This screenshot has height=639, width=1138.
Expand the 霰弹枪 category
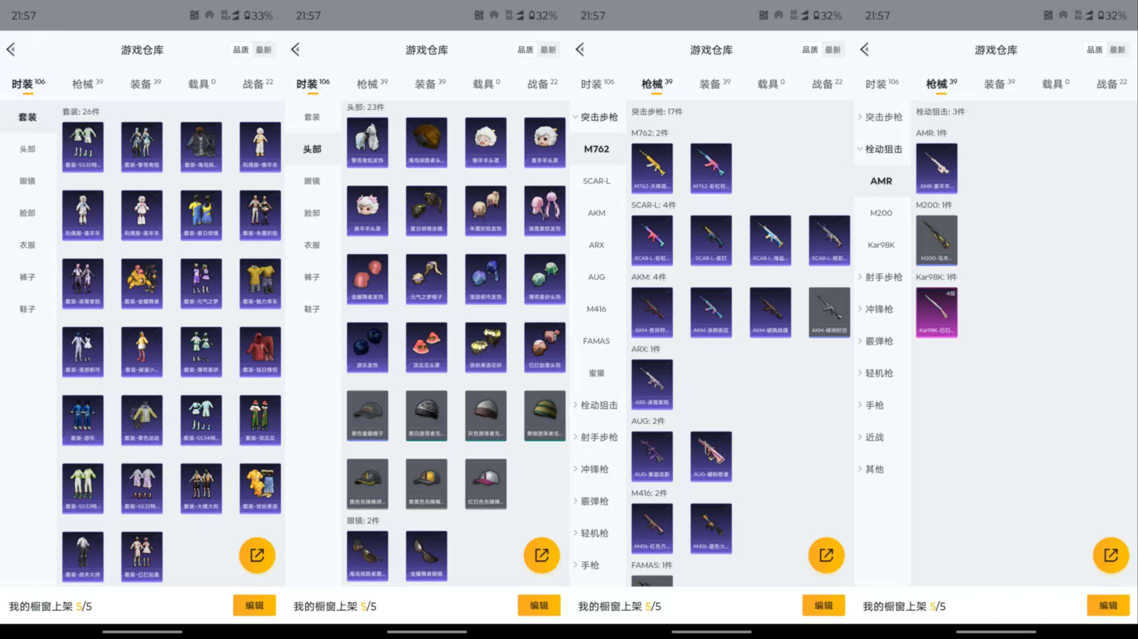point(594,501)
